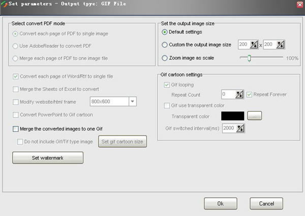
Task: Confirm settings with the Ok button
Action: click(x=221, y=204)
